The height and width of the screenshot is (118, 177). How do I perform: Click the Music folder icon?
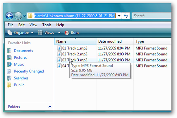coord(9,64)
